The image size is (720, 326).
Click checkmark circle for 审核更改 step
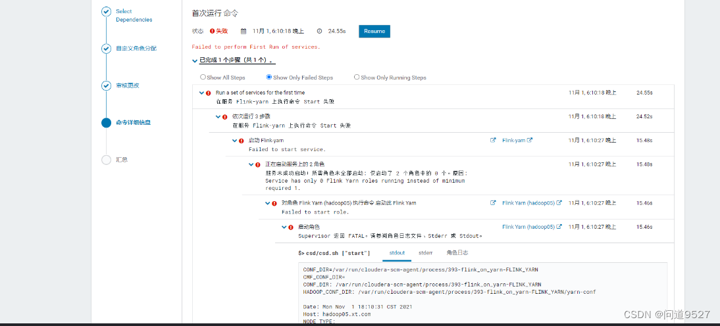[x=106, y=85]
